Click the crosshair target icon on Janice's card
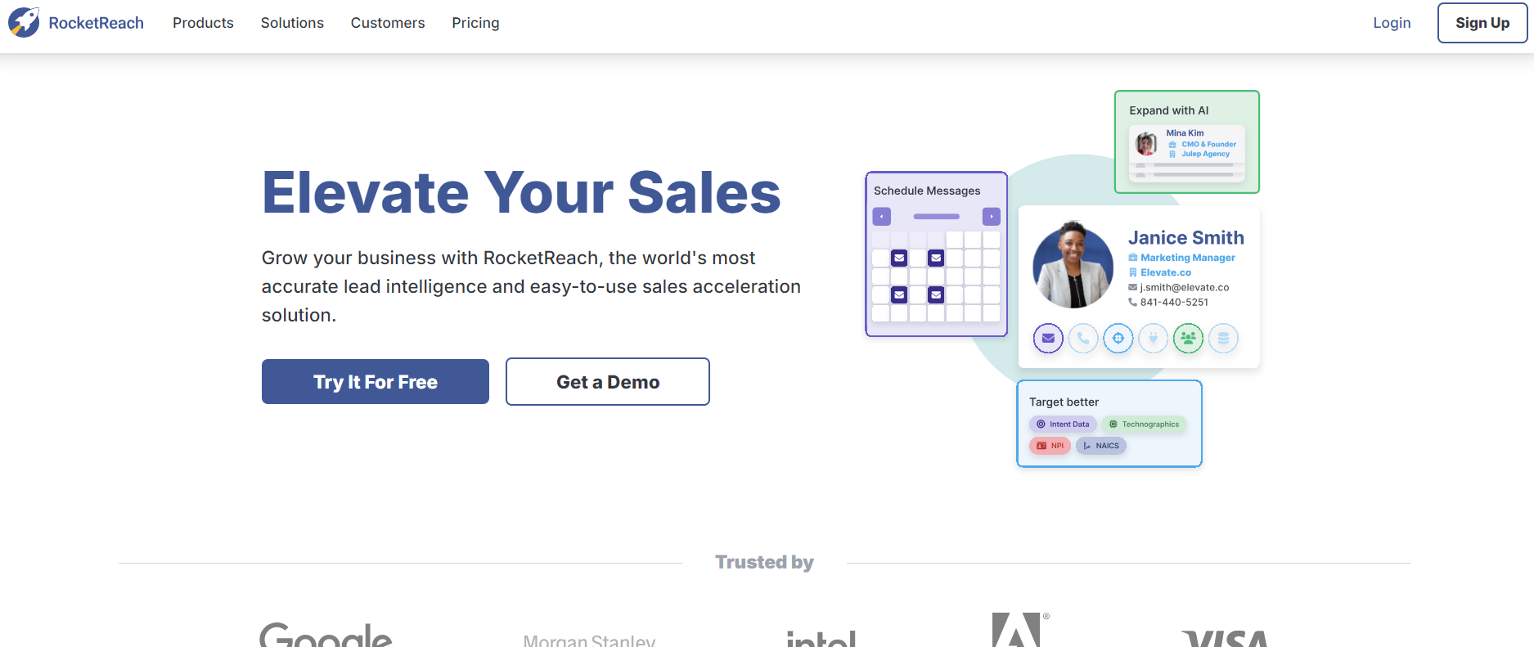 1118,338
